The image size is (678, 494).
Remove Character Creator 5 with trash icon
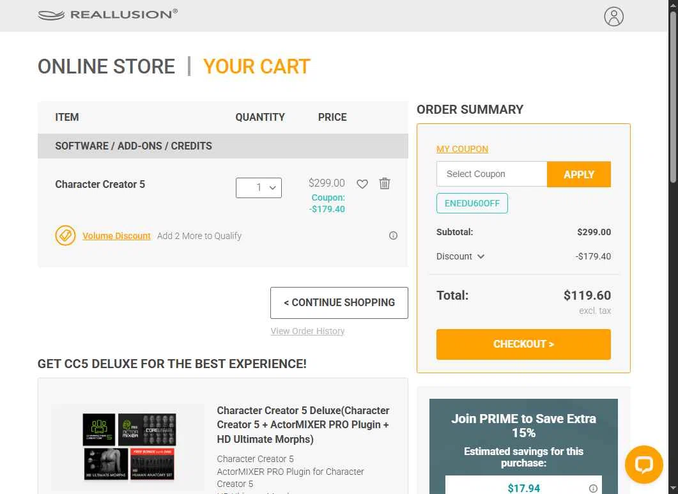[x=385, y=183]
